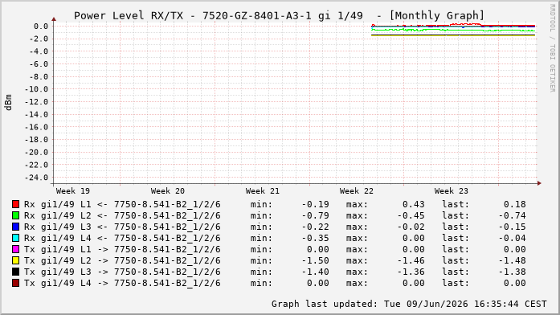Click the Week 19 axis label
560x315 pixels.
[73, 191]
